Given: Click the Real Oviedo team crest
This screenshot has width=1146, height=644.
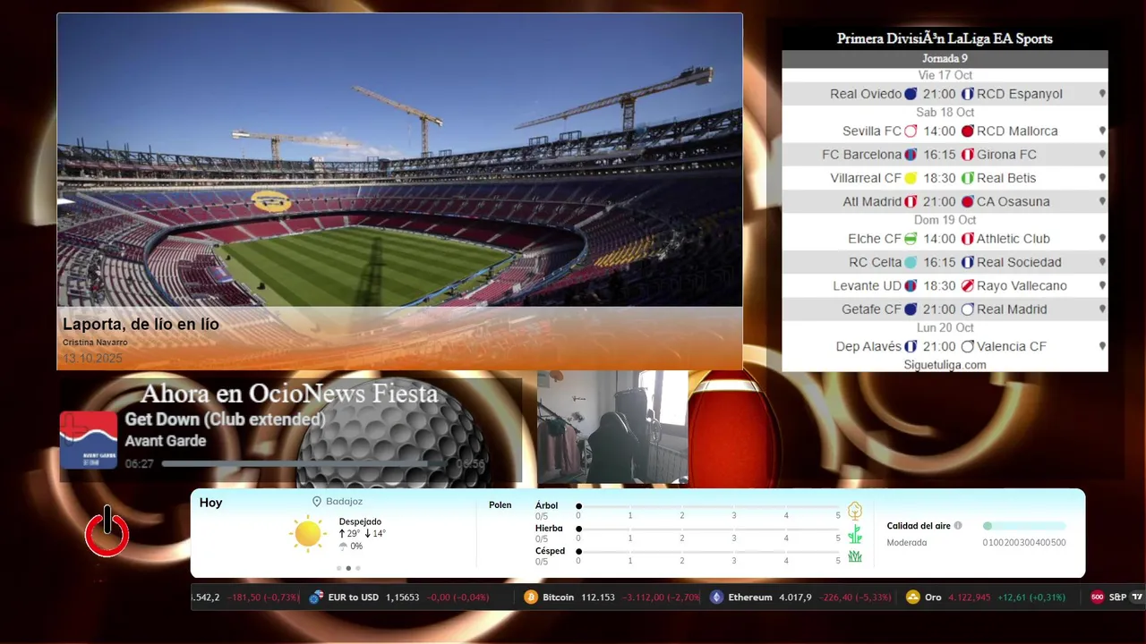Looking at the screenshot, I should [x=911, y=94].
